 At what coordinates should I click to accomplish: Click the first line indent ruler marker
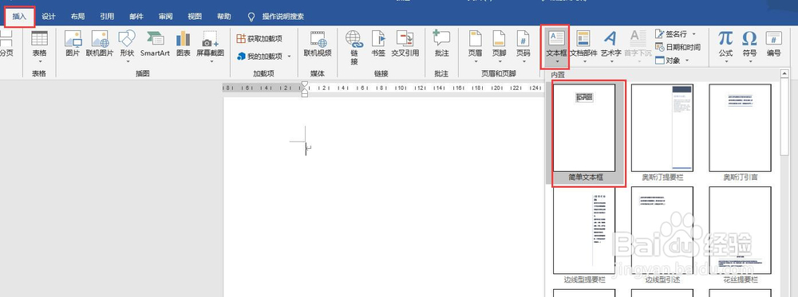(304, 84)
